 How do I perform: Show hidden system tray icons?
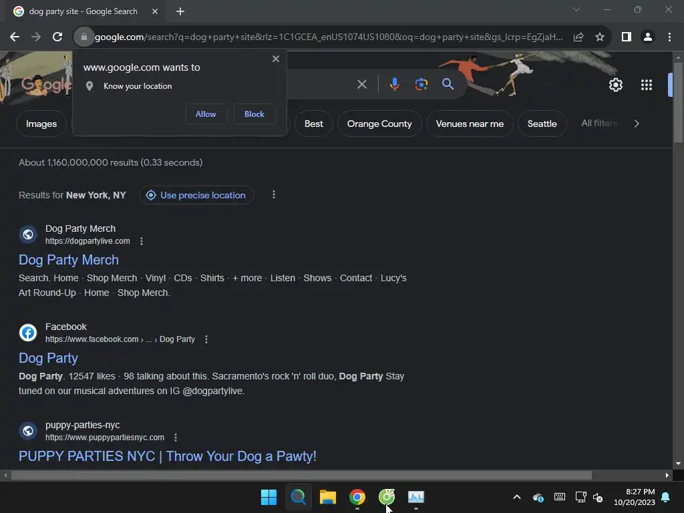(x=517, y=497)
